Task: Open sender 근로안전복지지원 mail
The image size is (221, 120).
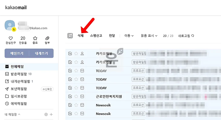Action: tap(109, 96)
